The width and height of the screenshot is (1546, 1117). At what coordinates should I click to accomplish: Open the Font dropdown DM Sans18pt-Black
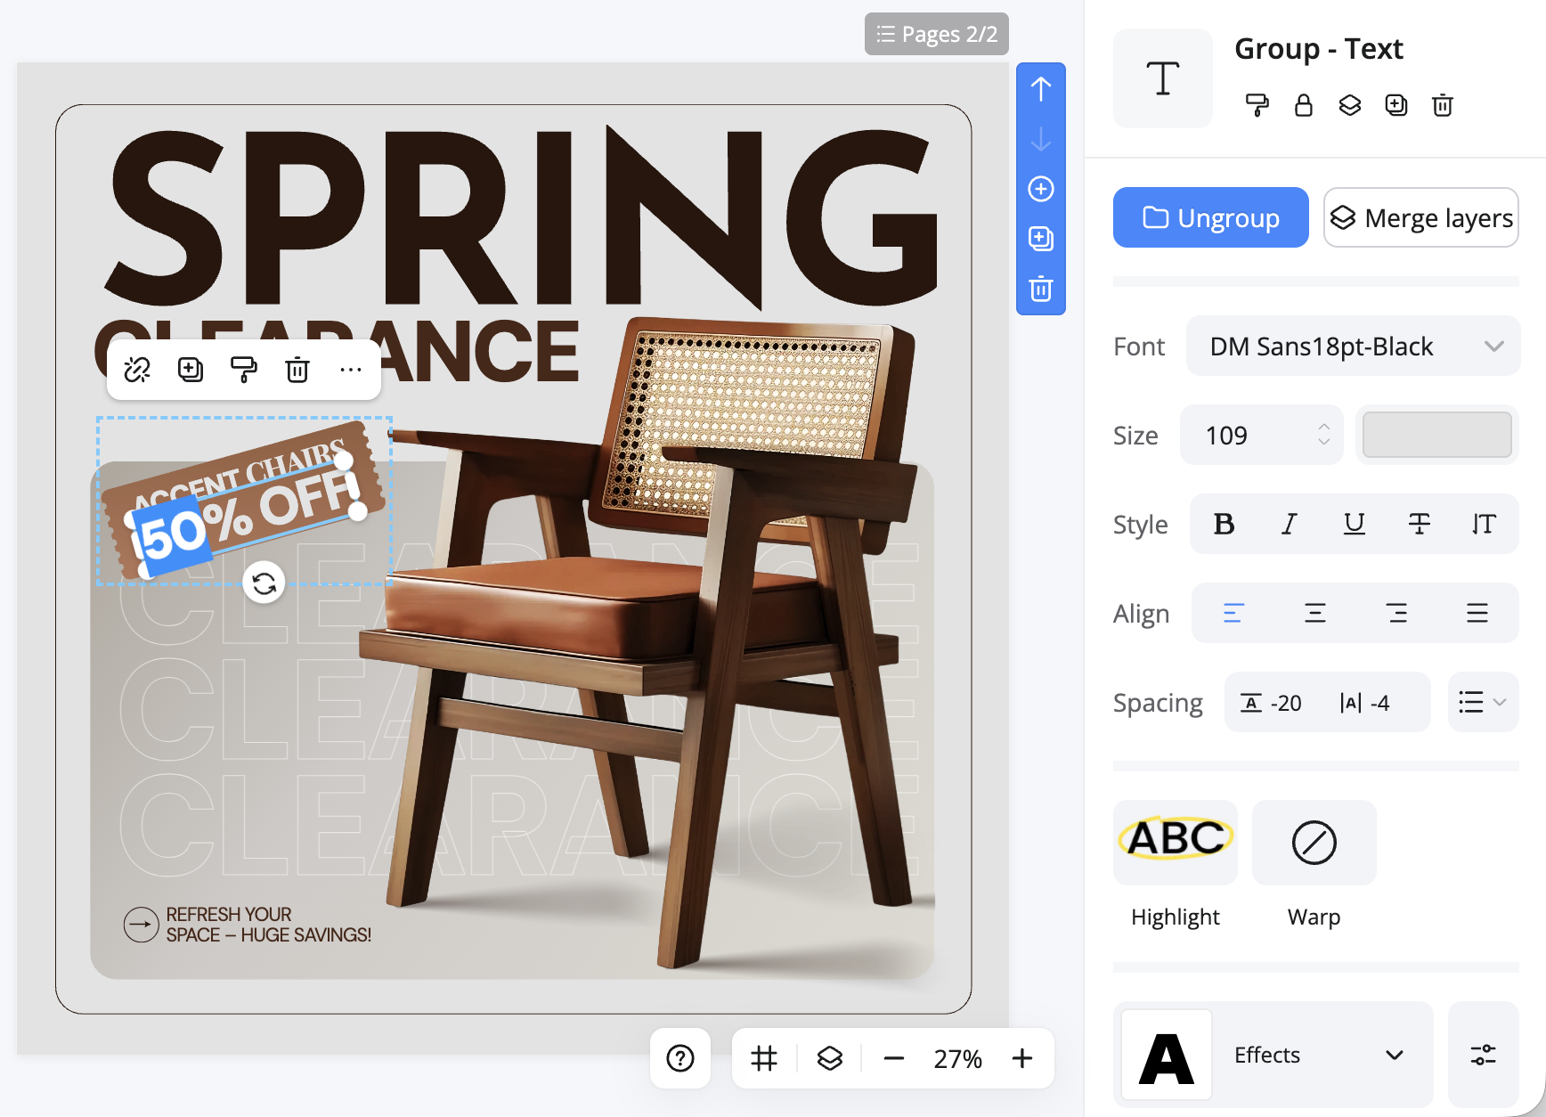click(1353, 346)
